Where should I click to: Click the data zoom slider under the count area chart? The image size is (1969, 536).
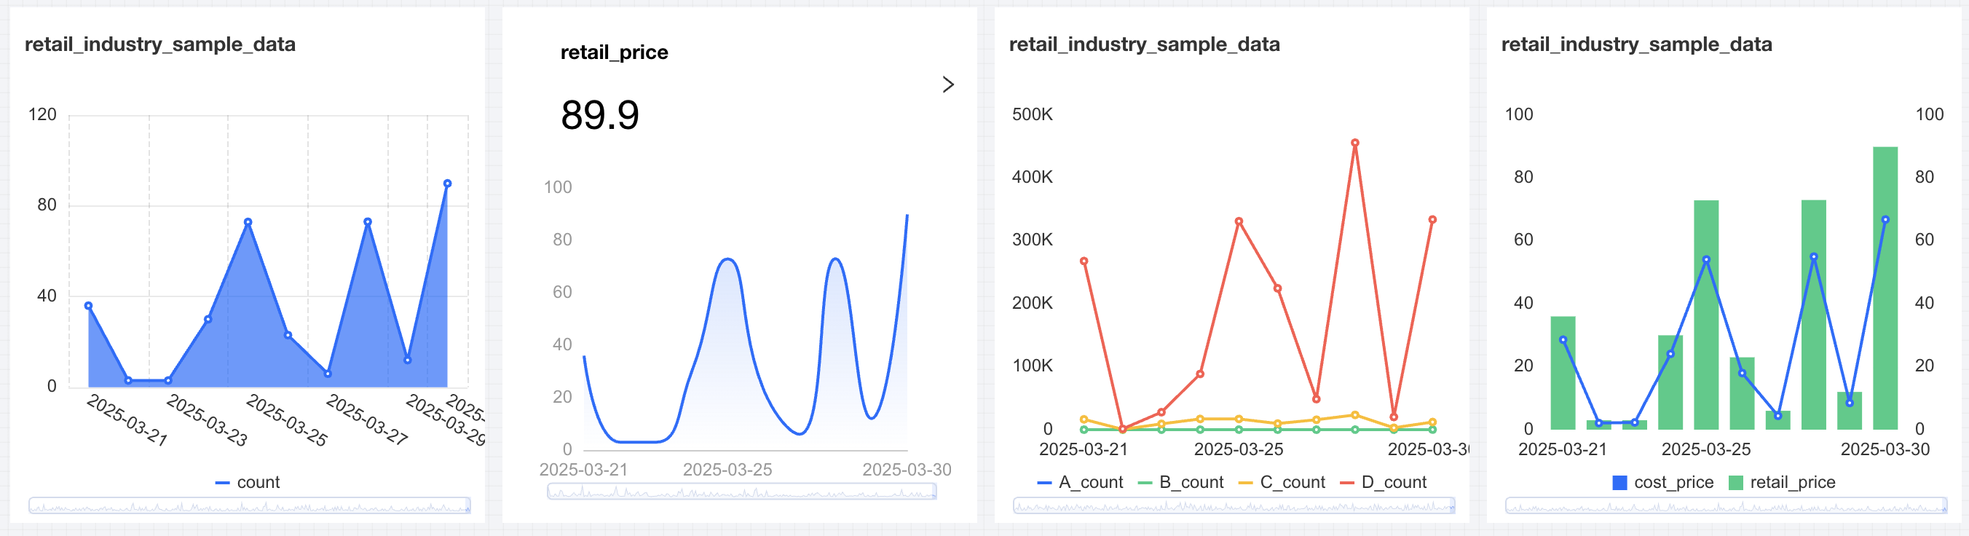pyautogui.click(x=249, y=505)
